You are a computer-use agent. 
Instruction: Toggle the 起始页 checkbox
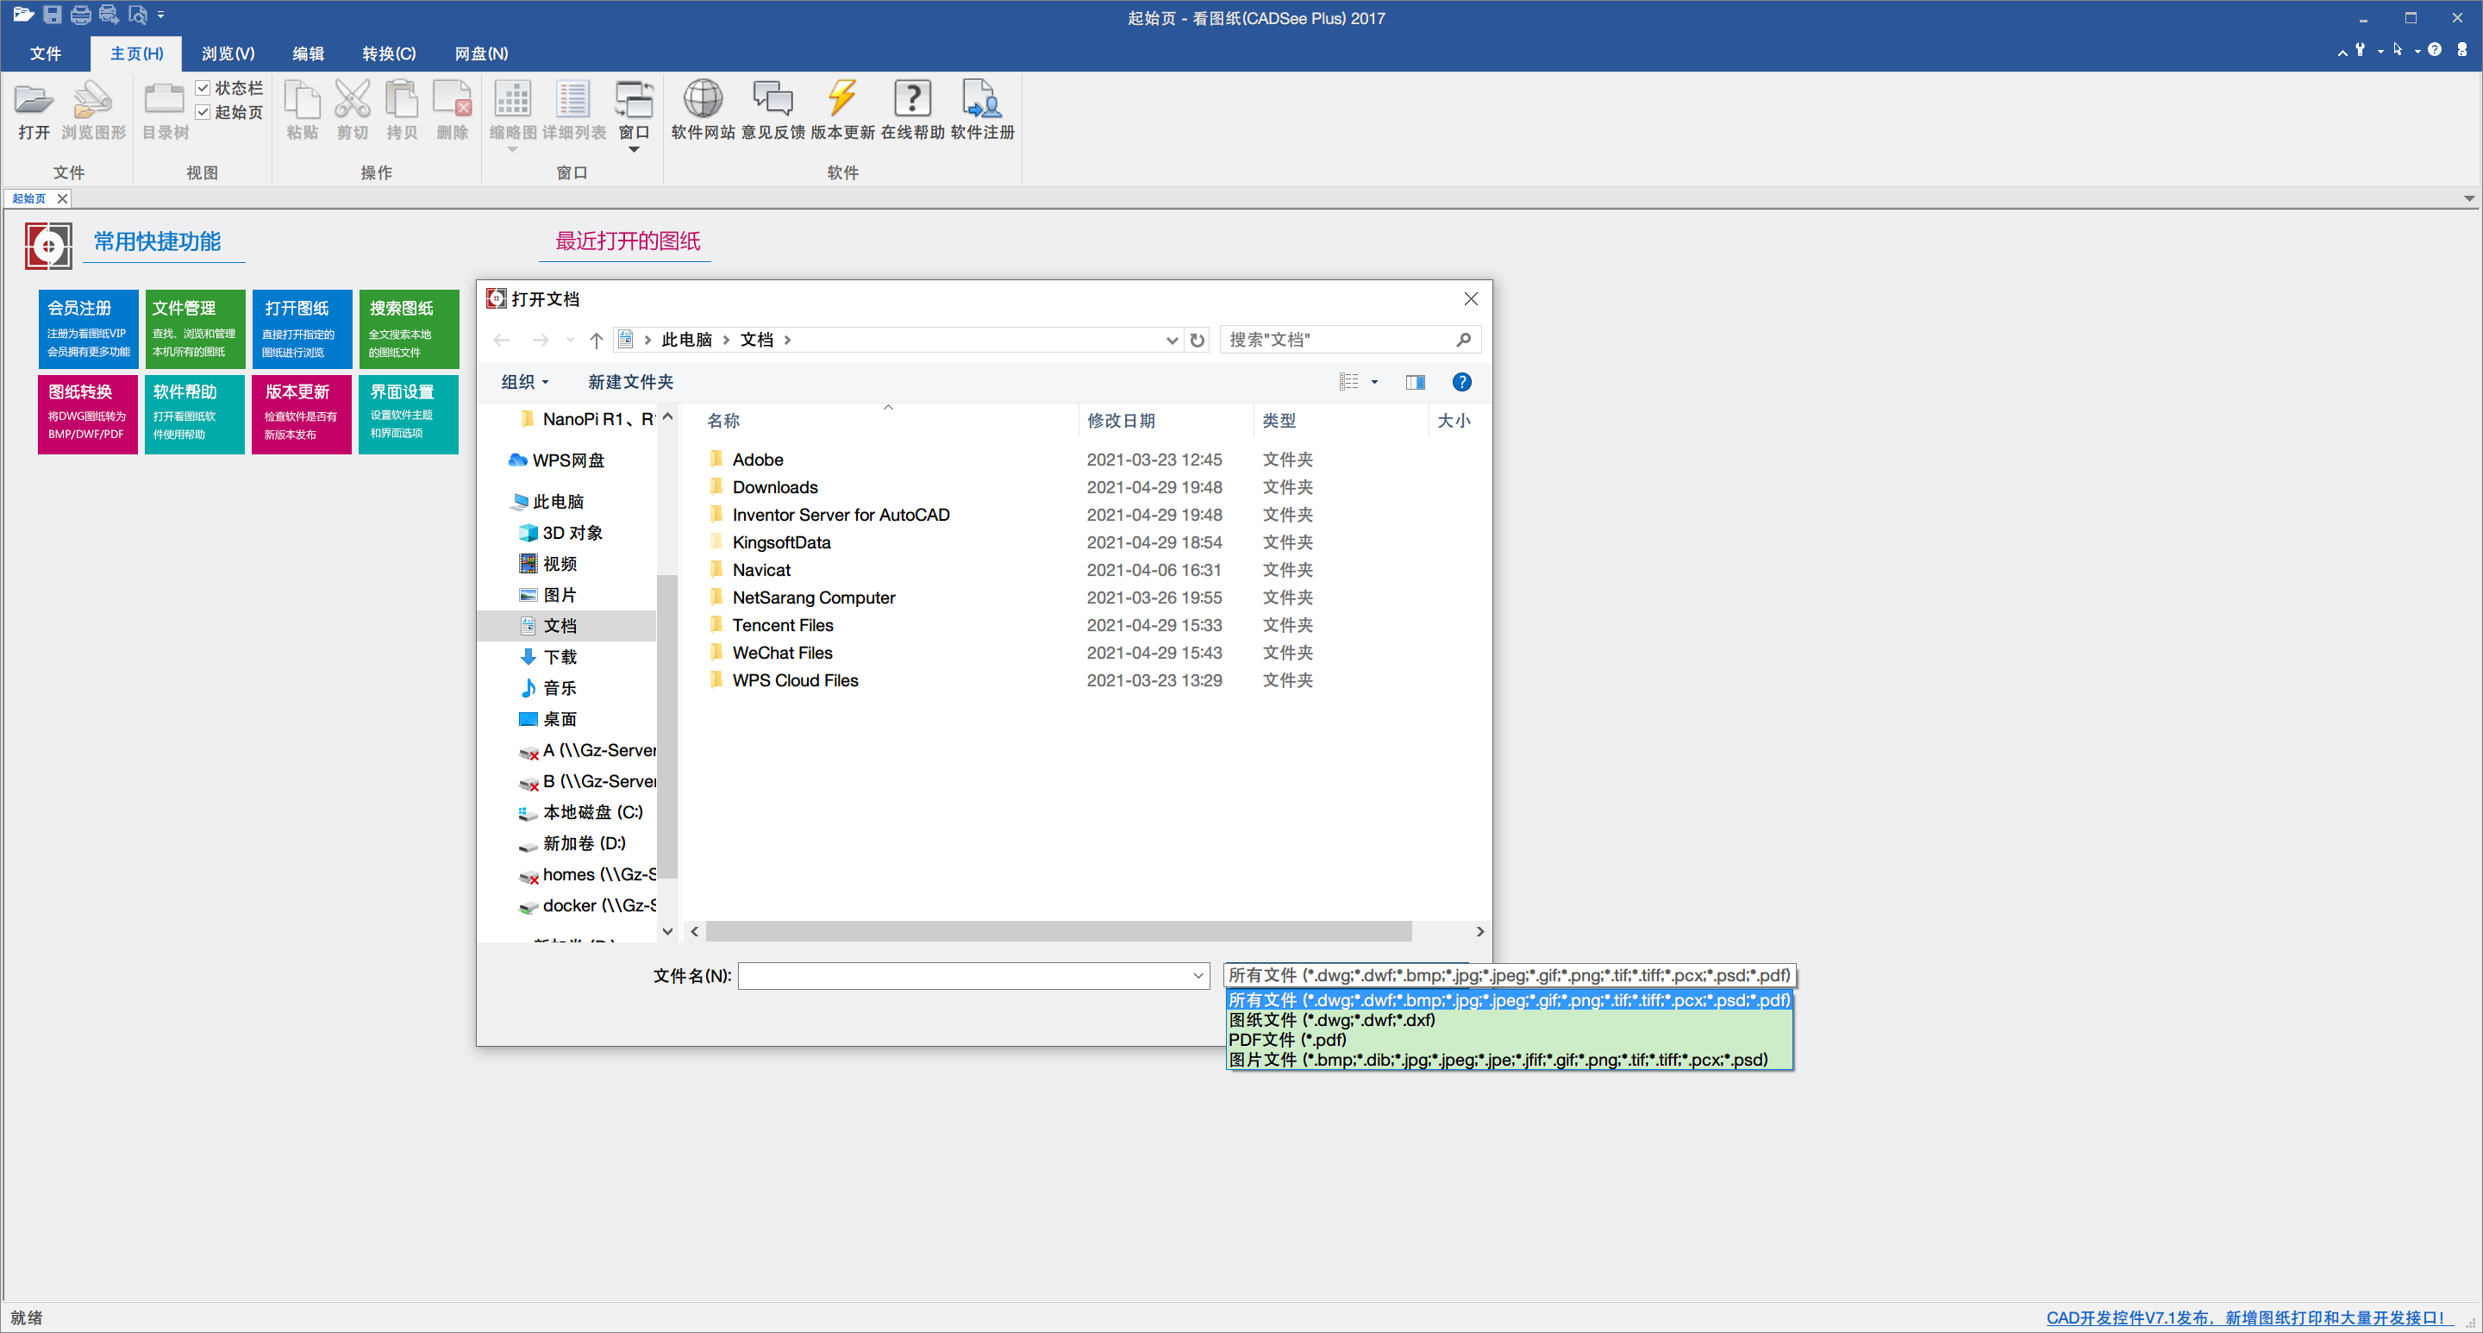203,113
